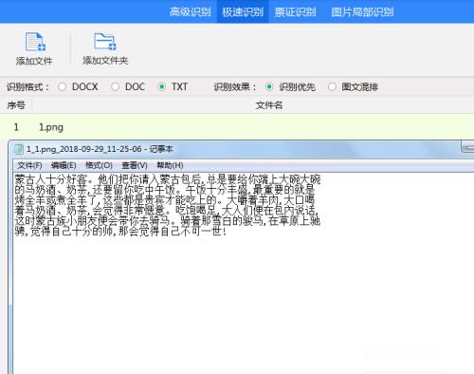Select the DOCX output format
The height and width of the screenshot is (374, 474).
click(x=63, y=86)
